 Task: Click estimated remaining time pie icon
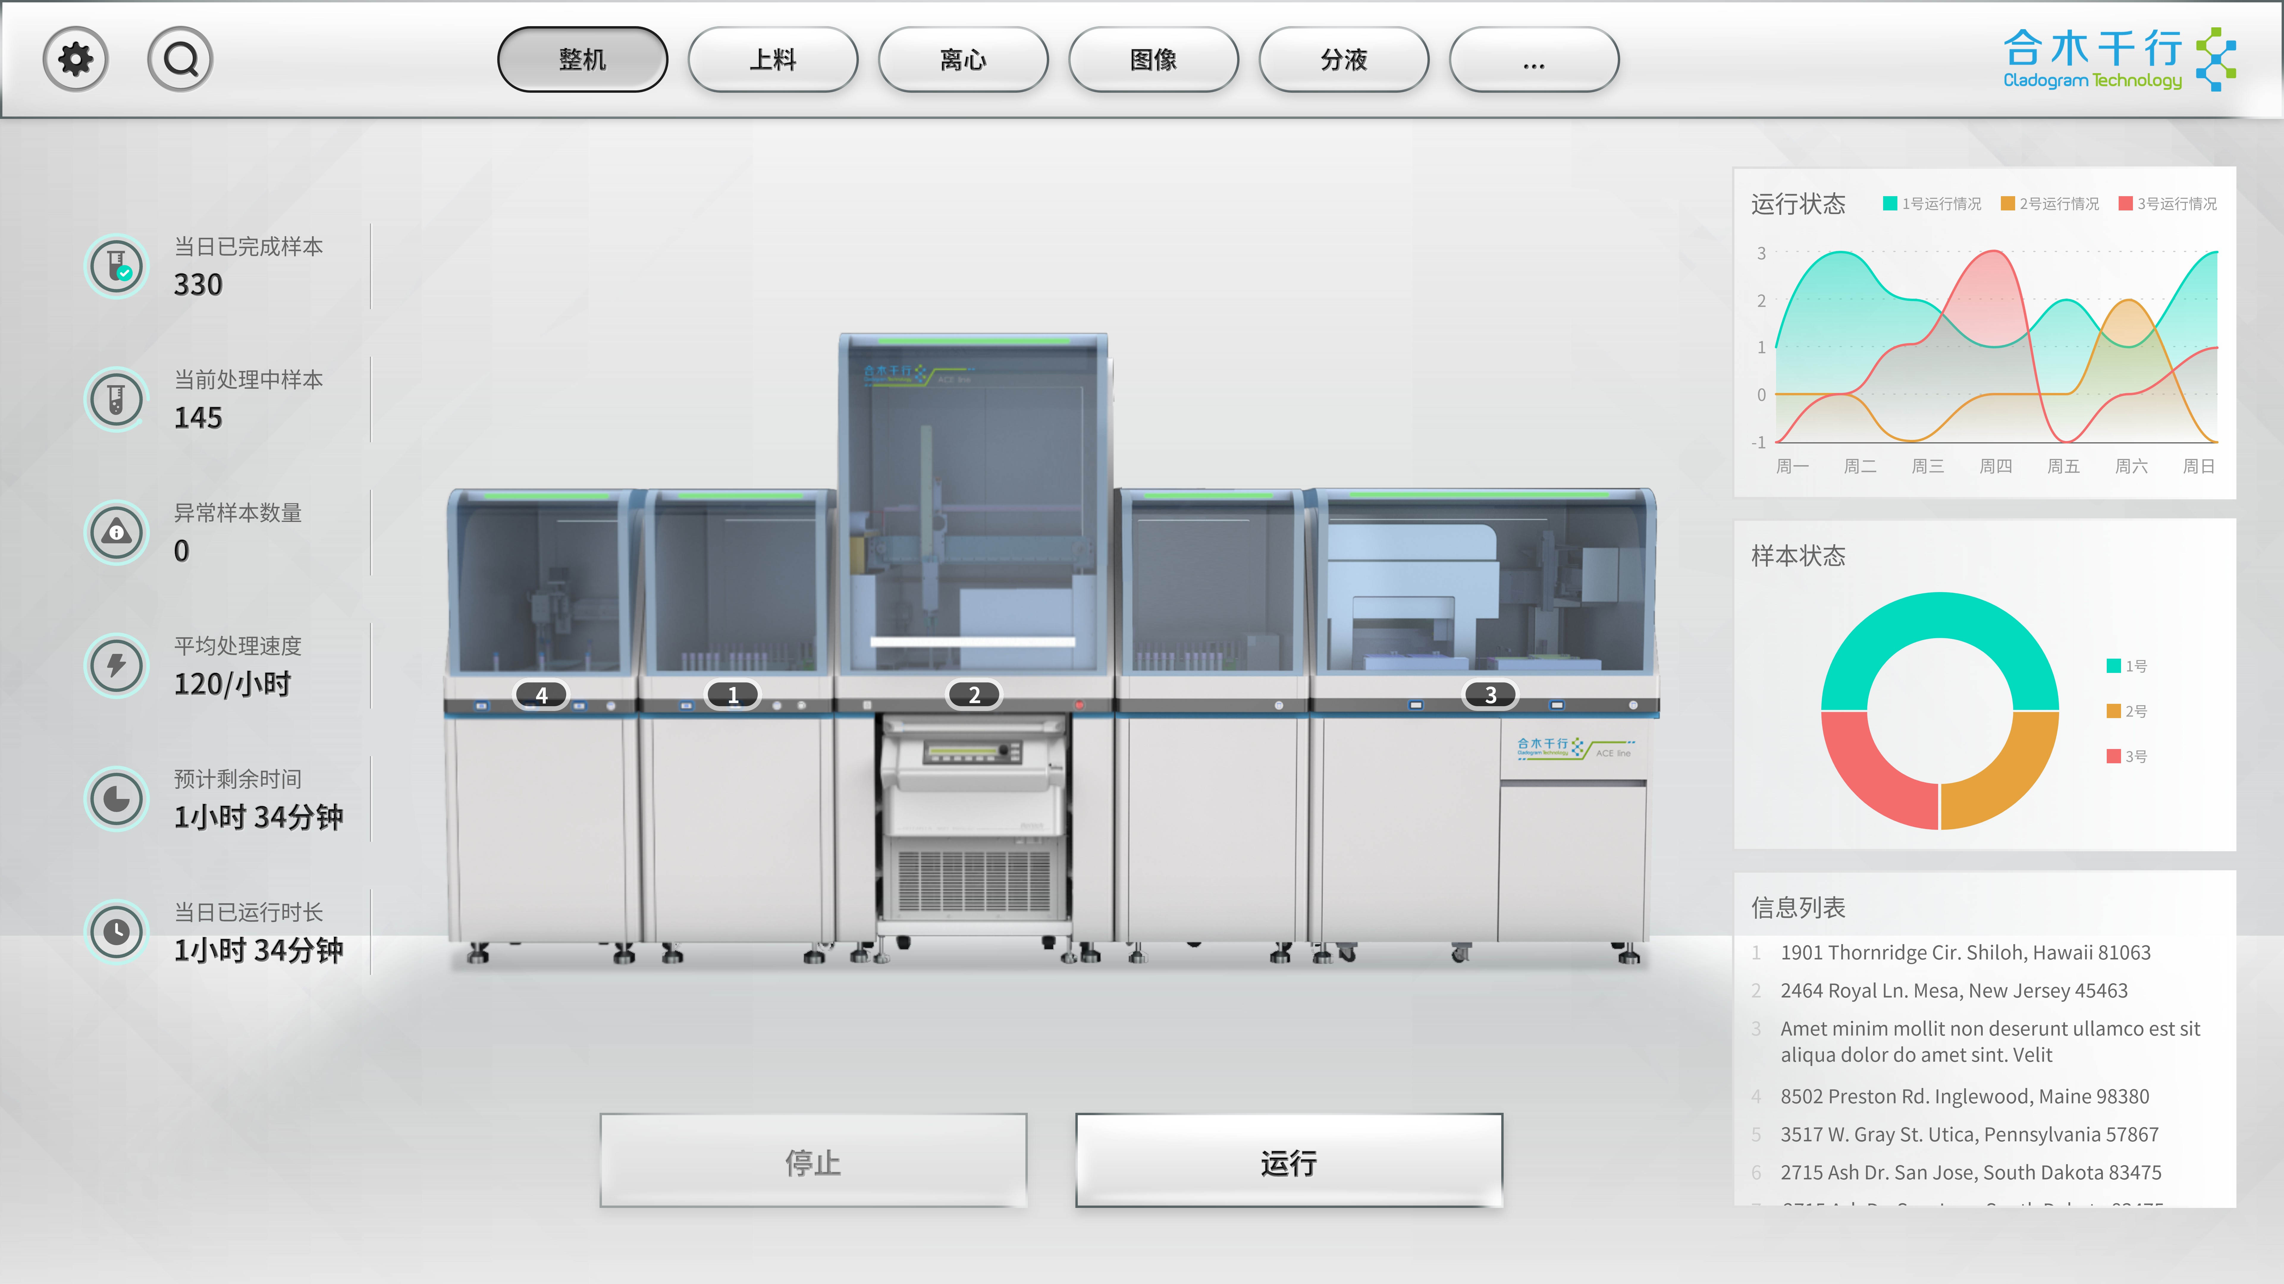pos(116,798)
